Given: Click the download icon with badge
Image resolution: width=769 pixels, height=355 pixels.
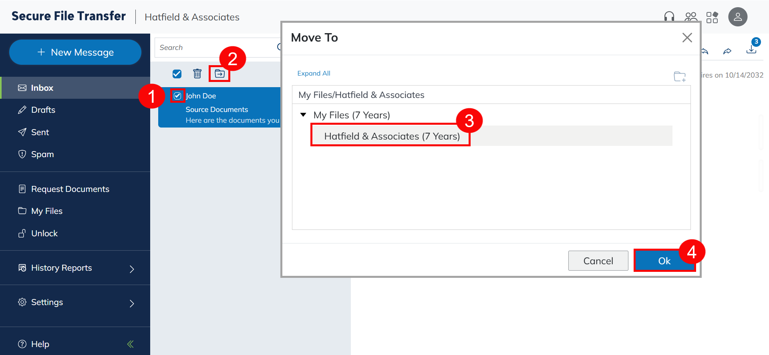Looking at the screenshot, I should [x=751, y=49].
